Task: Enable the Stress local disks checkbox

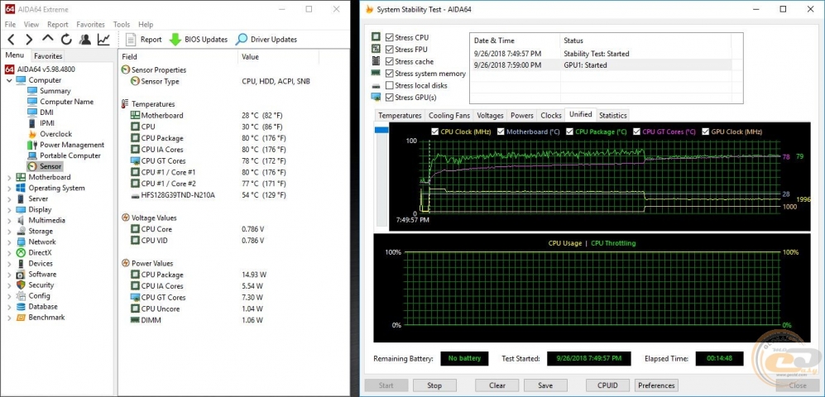Action: (390, 85)
